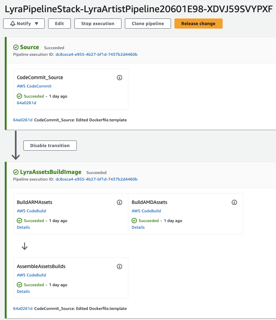276x320 pixels.
Task: Click the arrow between BuildARMAssets and AssembleAssetsBuilds
Action: (x=24, y=246)
